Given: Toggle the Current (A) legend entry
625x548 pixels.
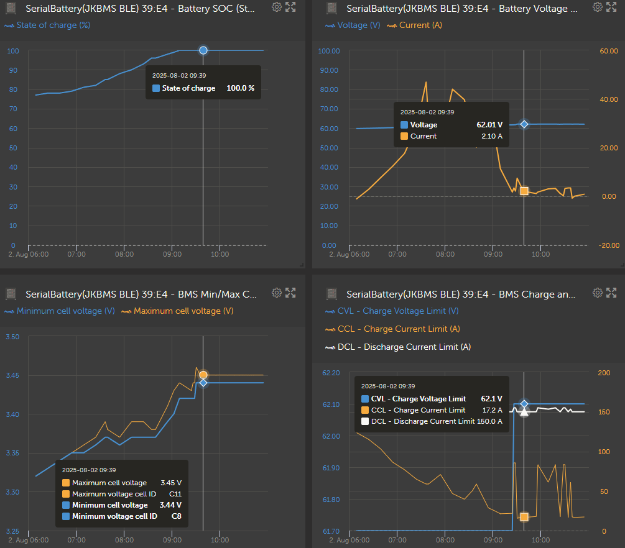Looking at the screenshot, I should coord(418,25).
